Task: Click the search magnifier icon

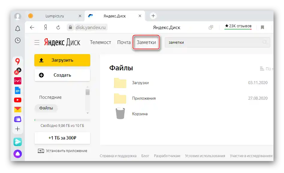Action: coord(265,42)
